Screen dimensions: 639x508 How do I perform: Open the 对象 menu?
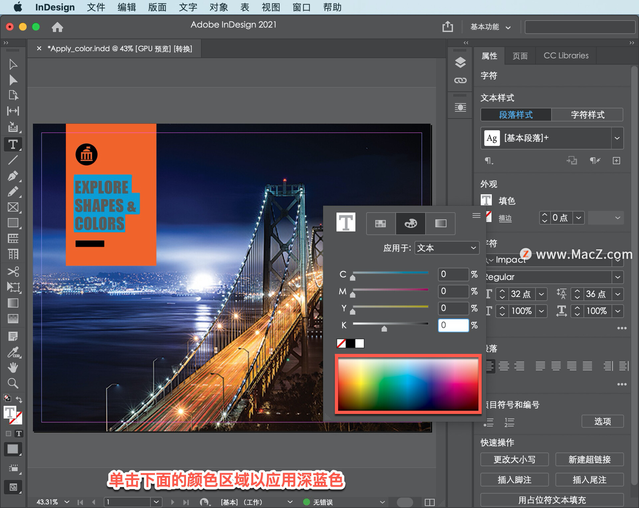tap(218, 7)
